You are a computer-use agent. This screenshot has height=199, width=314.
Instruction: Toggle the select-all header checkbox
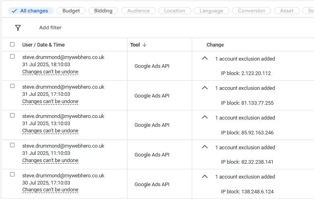[x=12, y=45]
